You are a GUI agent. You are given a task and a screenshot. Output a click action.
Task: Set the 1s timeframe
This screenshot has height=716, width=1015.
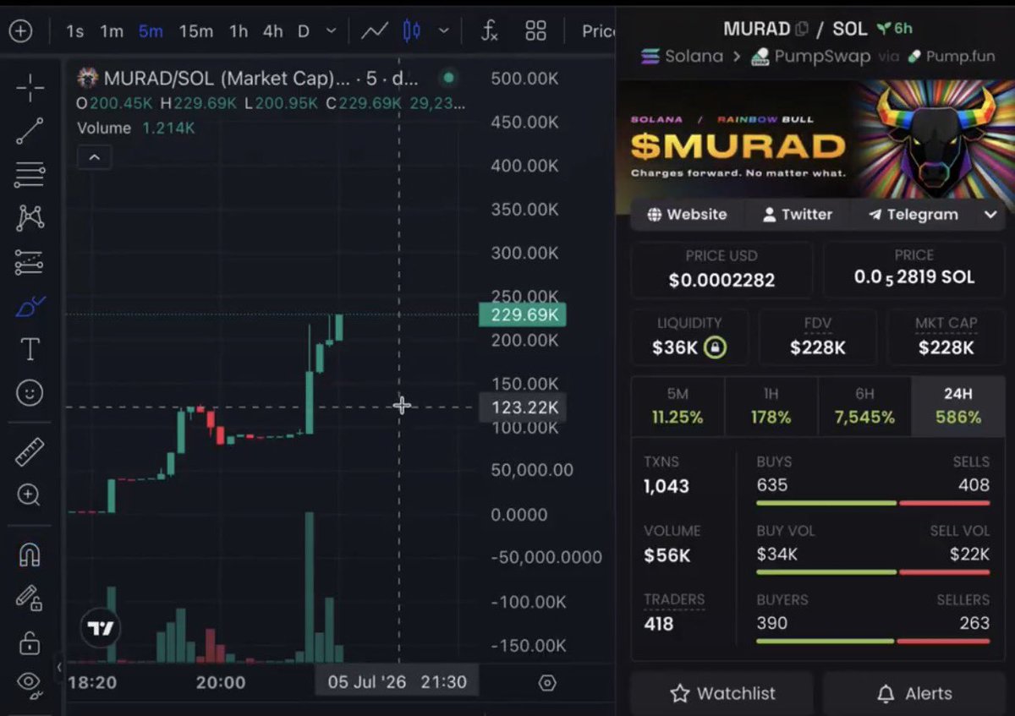click(75, 31)
